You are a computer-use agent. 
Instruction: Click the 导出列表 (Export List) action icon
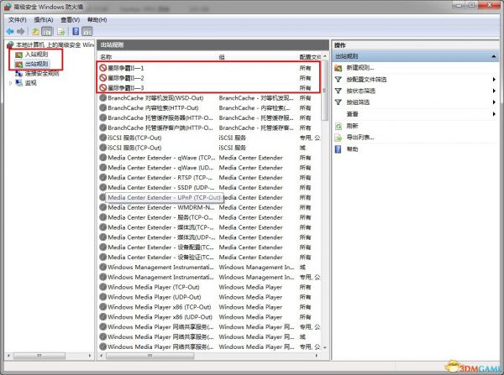339,137
